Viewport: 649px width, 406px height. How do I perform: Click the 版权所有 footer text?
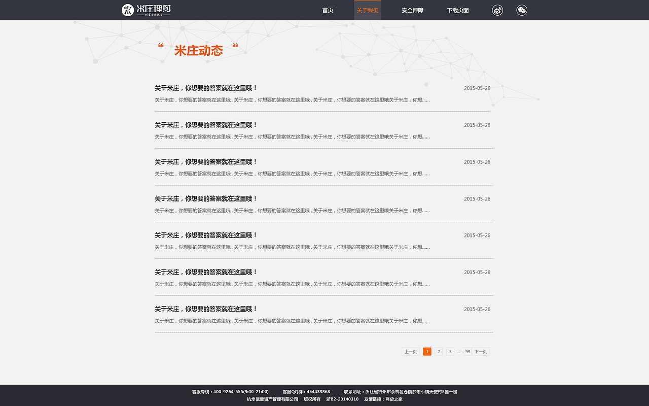(x=312, y=399)
